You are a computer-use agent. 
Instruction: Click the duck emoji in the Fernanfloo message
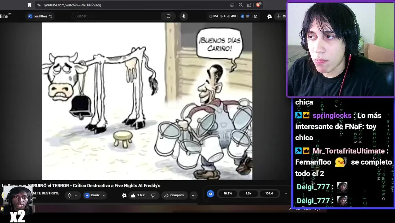[x=340, y=162]
